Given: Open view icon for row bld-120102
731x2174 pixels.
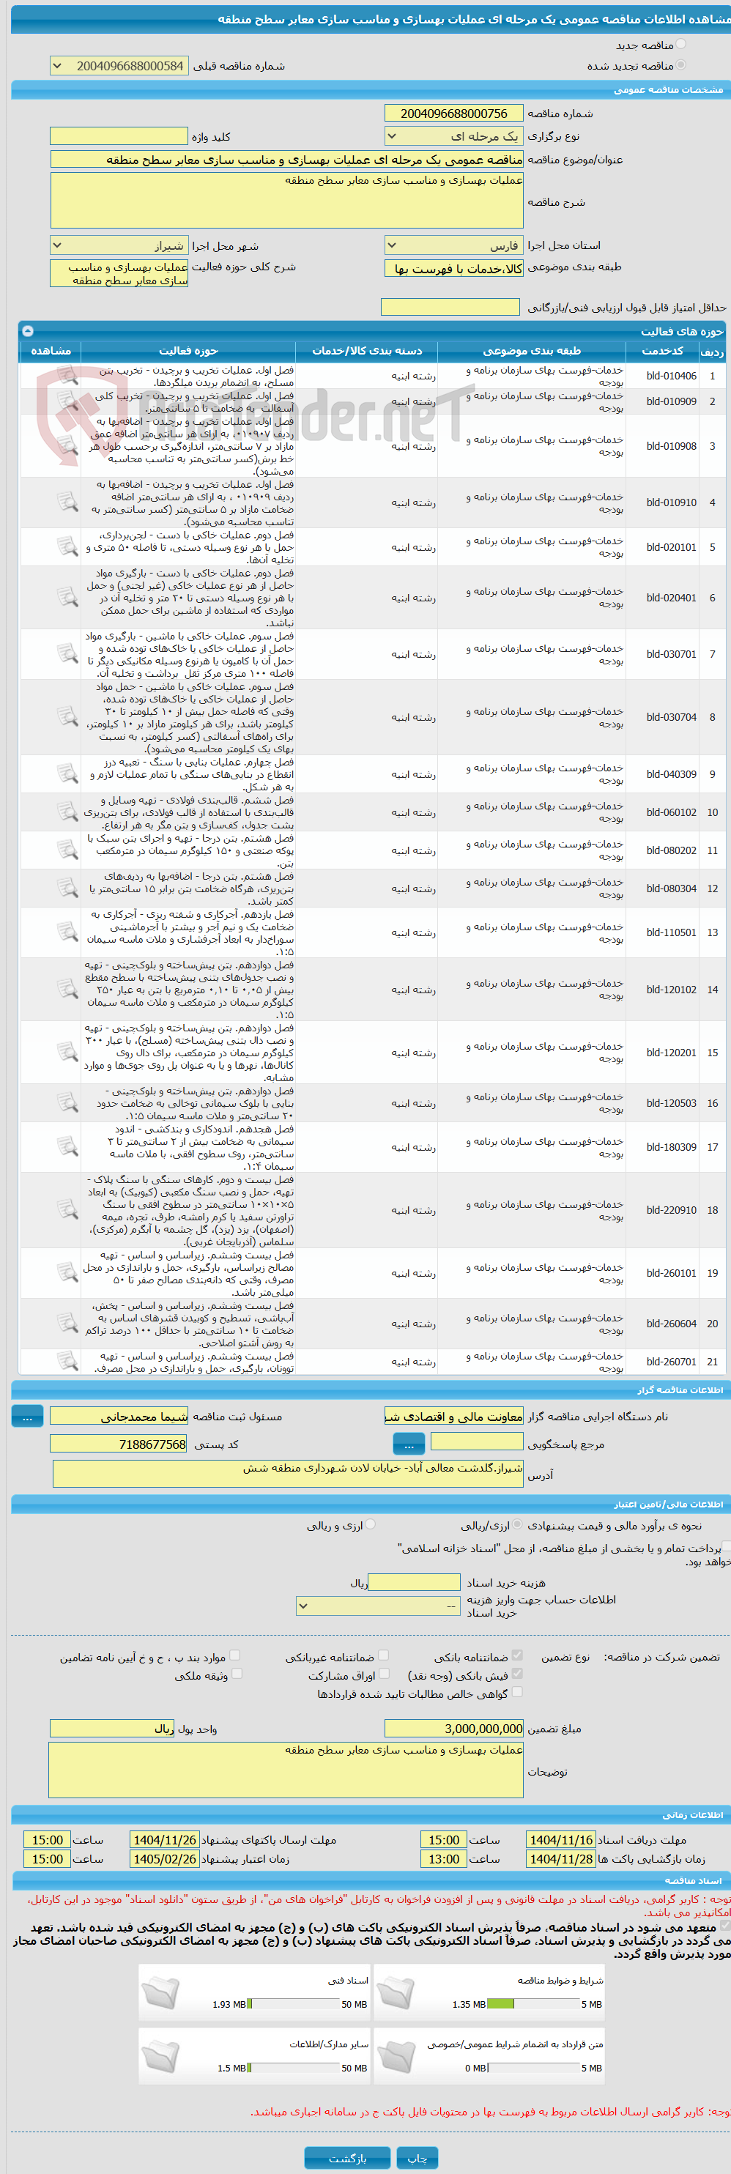Looking at the screenshot, I should click(67, 989).
